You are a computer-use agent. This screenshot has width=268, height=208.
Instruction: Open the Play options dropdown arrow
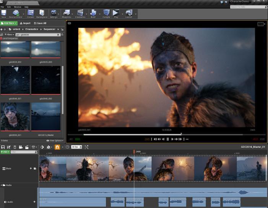pyautogui.click(x=122, y=14)
